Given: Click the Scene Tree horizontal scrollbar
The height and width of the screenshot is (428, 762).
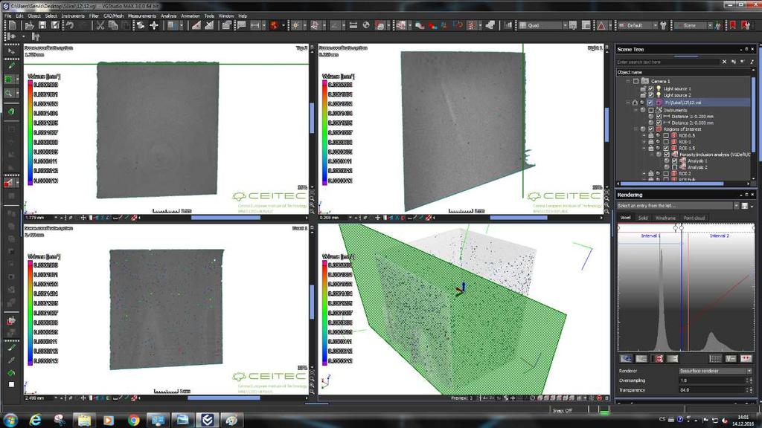Looking at the screenshot, I should coord(672,184).
